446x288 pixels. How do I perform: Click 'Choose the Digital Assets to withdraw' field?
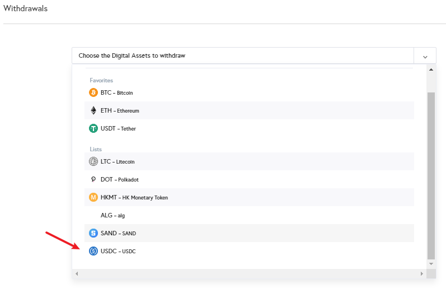(x=243, y=55)
